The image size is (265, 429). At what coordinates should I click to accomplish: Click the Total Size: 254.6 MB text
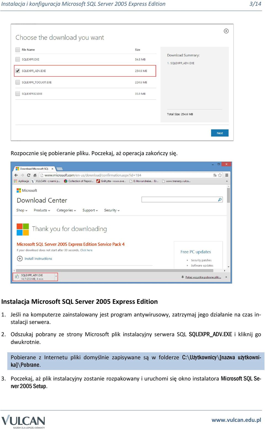pos(180,114)
